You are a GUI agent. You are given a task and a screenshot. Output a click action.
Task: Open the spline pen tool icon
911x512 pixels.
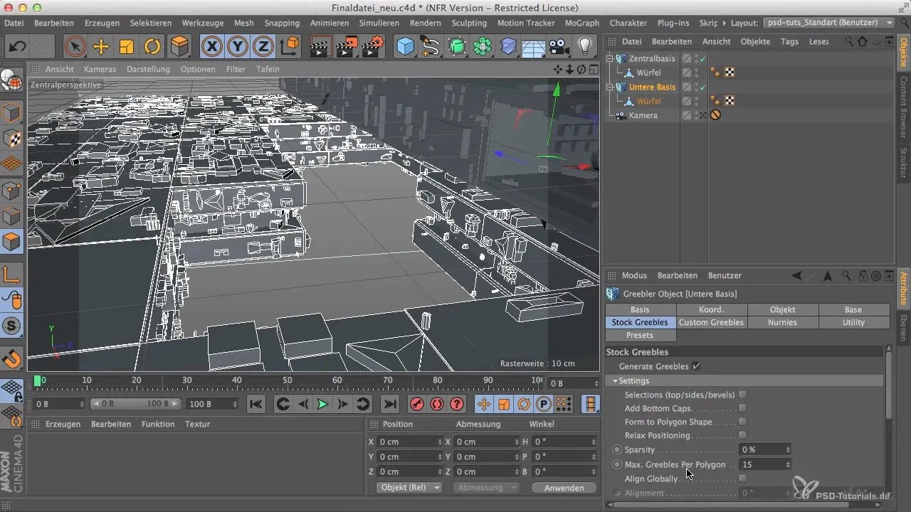[x=431, y=47]
